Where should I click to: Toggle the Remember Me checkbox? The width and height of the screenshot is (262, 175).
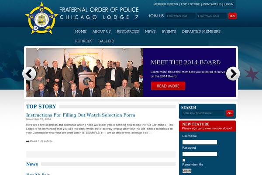184,160
